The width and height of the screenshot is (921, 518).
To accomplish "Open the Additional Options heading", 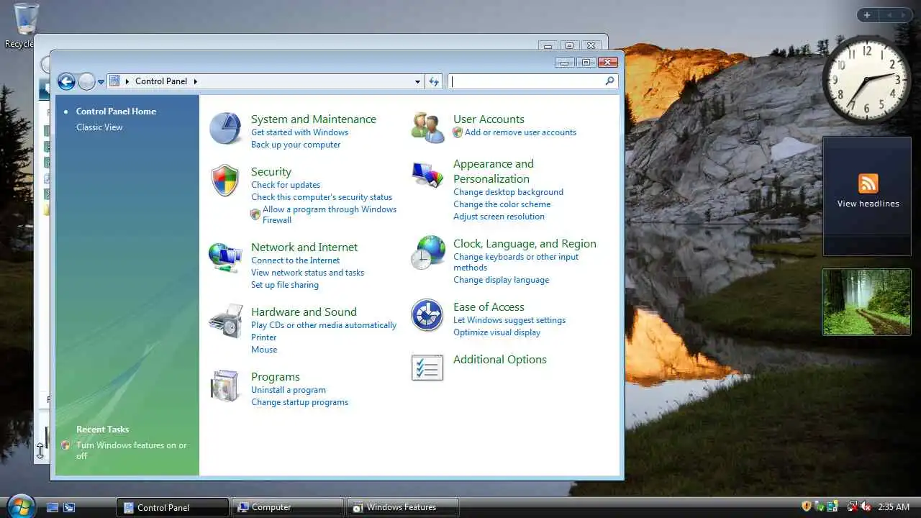I will coord(499,360).
